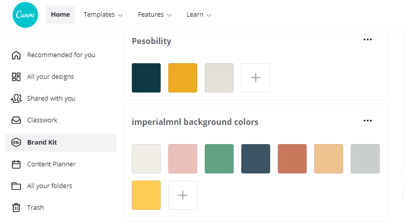Select terracotta swatch in imperialmnl palette
Viewport: 404px width, 224px height.
[x=292, y=159]
